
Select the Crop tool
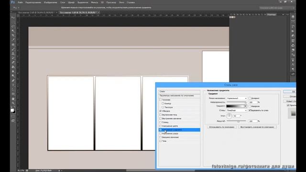pyautogui.click(x=13, y=35)
